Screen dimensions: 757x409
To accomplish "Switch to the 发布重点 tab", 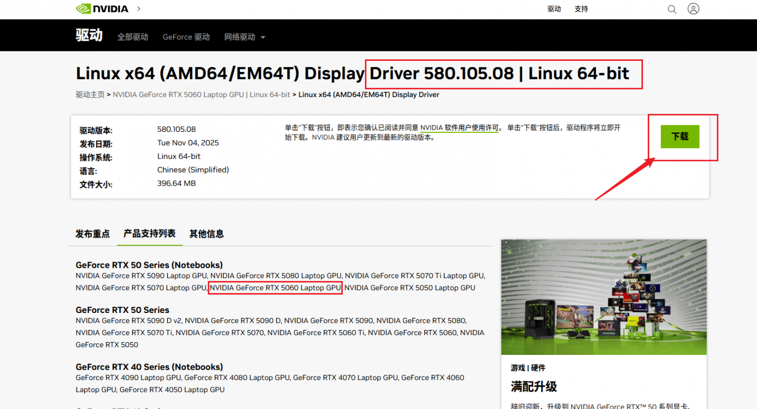I will 93,234.
